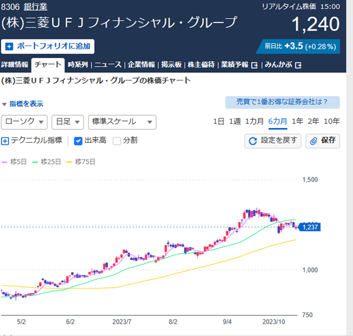This screenshot has height=336, width=353.
Task: Open the ローソク chart type dropdown
Action: click(24, 122)
